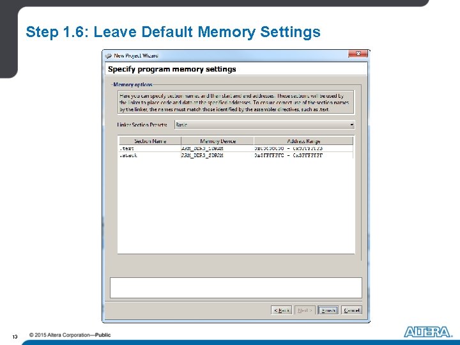Image resolution: width=460 pixels, height=345 pixels.
Task: Go back with the Back button
Action: [x=281, y=310]
